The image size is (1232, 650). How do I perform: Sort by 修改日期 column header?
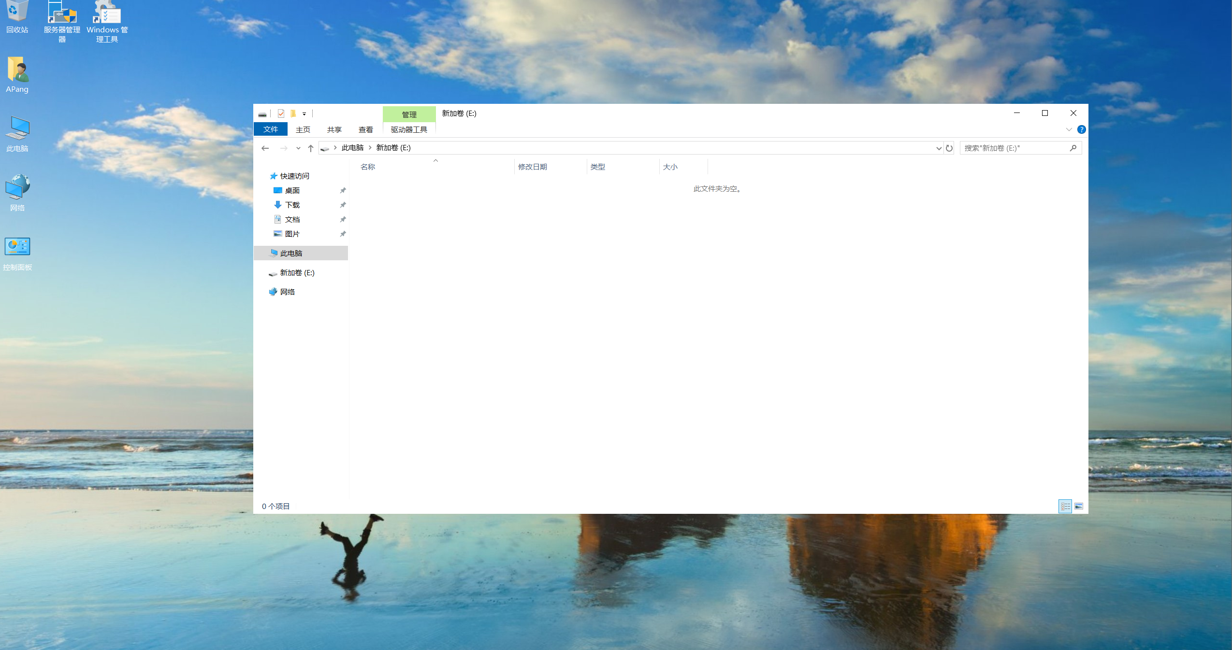coord(533,167)
